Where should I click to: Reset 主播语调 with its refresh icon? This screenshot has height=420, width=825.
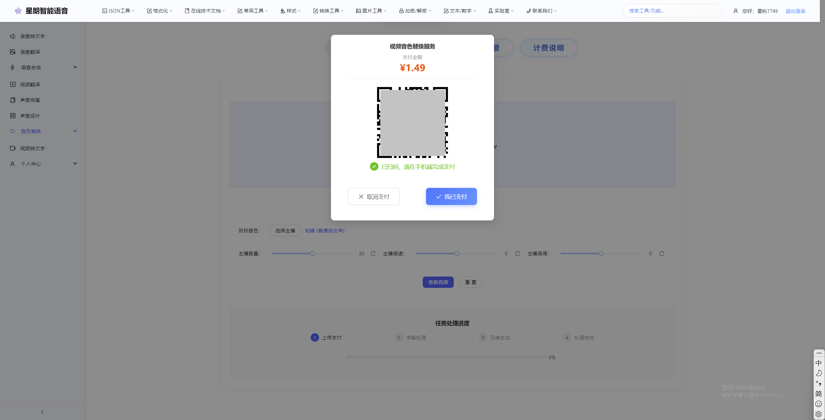coord(662,254)
